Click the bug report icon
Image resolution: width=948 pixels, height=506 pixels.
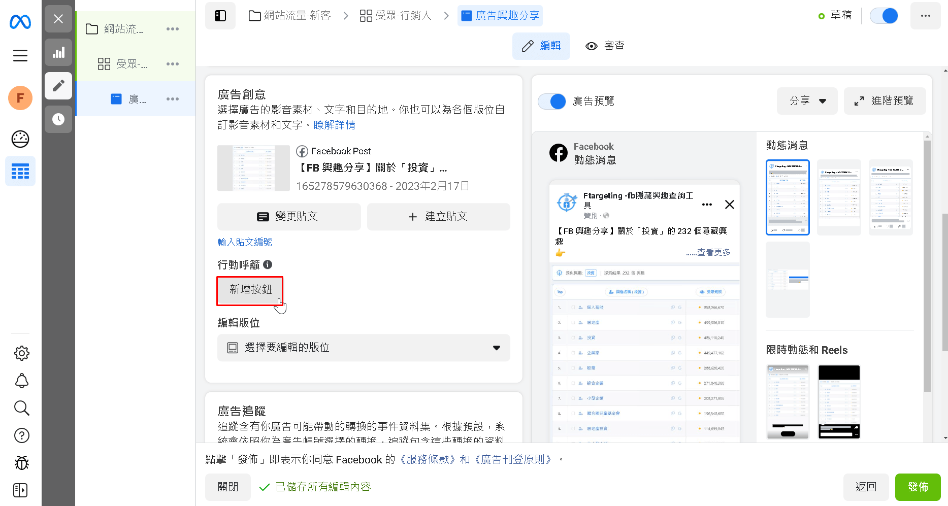click(x=21, y=463)
